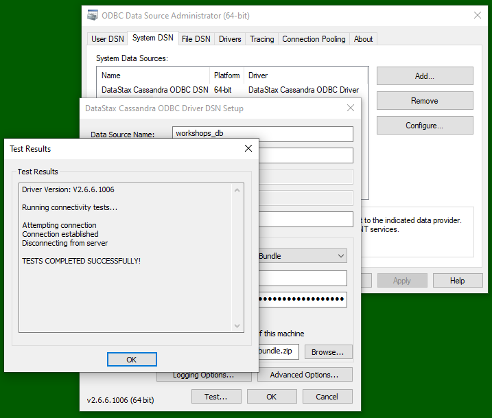Click the Test Results scroll down arrow
Viewport: 492px width, 418px height.
(237, 326)
